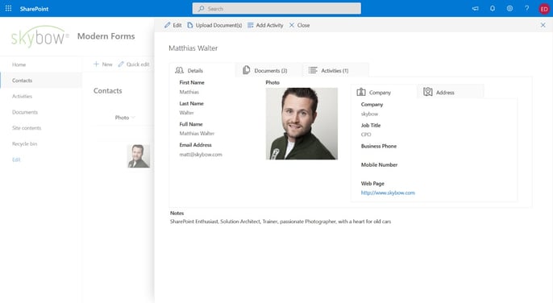Click the notifications bell icon
The image size is (553, 303).
point(493,9)
